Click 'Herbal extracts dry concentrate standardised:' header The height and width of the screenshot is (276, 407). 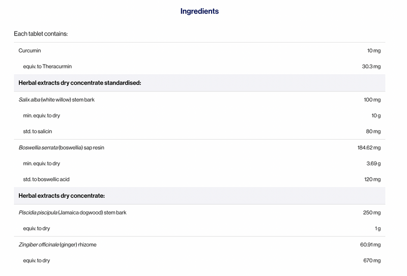pyautogui.click(x=199, y=83)
